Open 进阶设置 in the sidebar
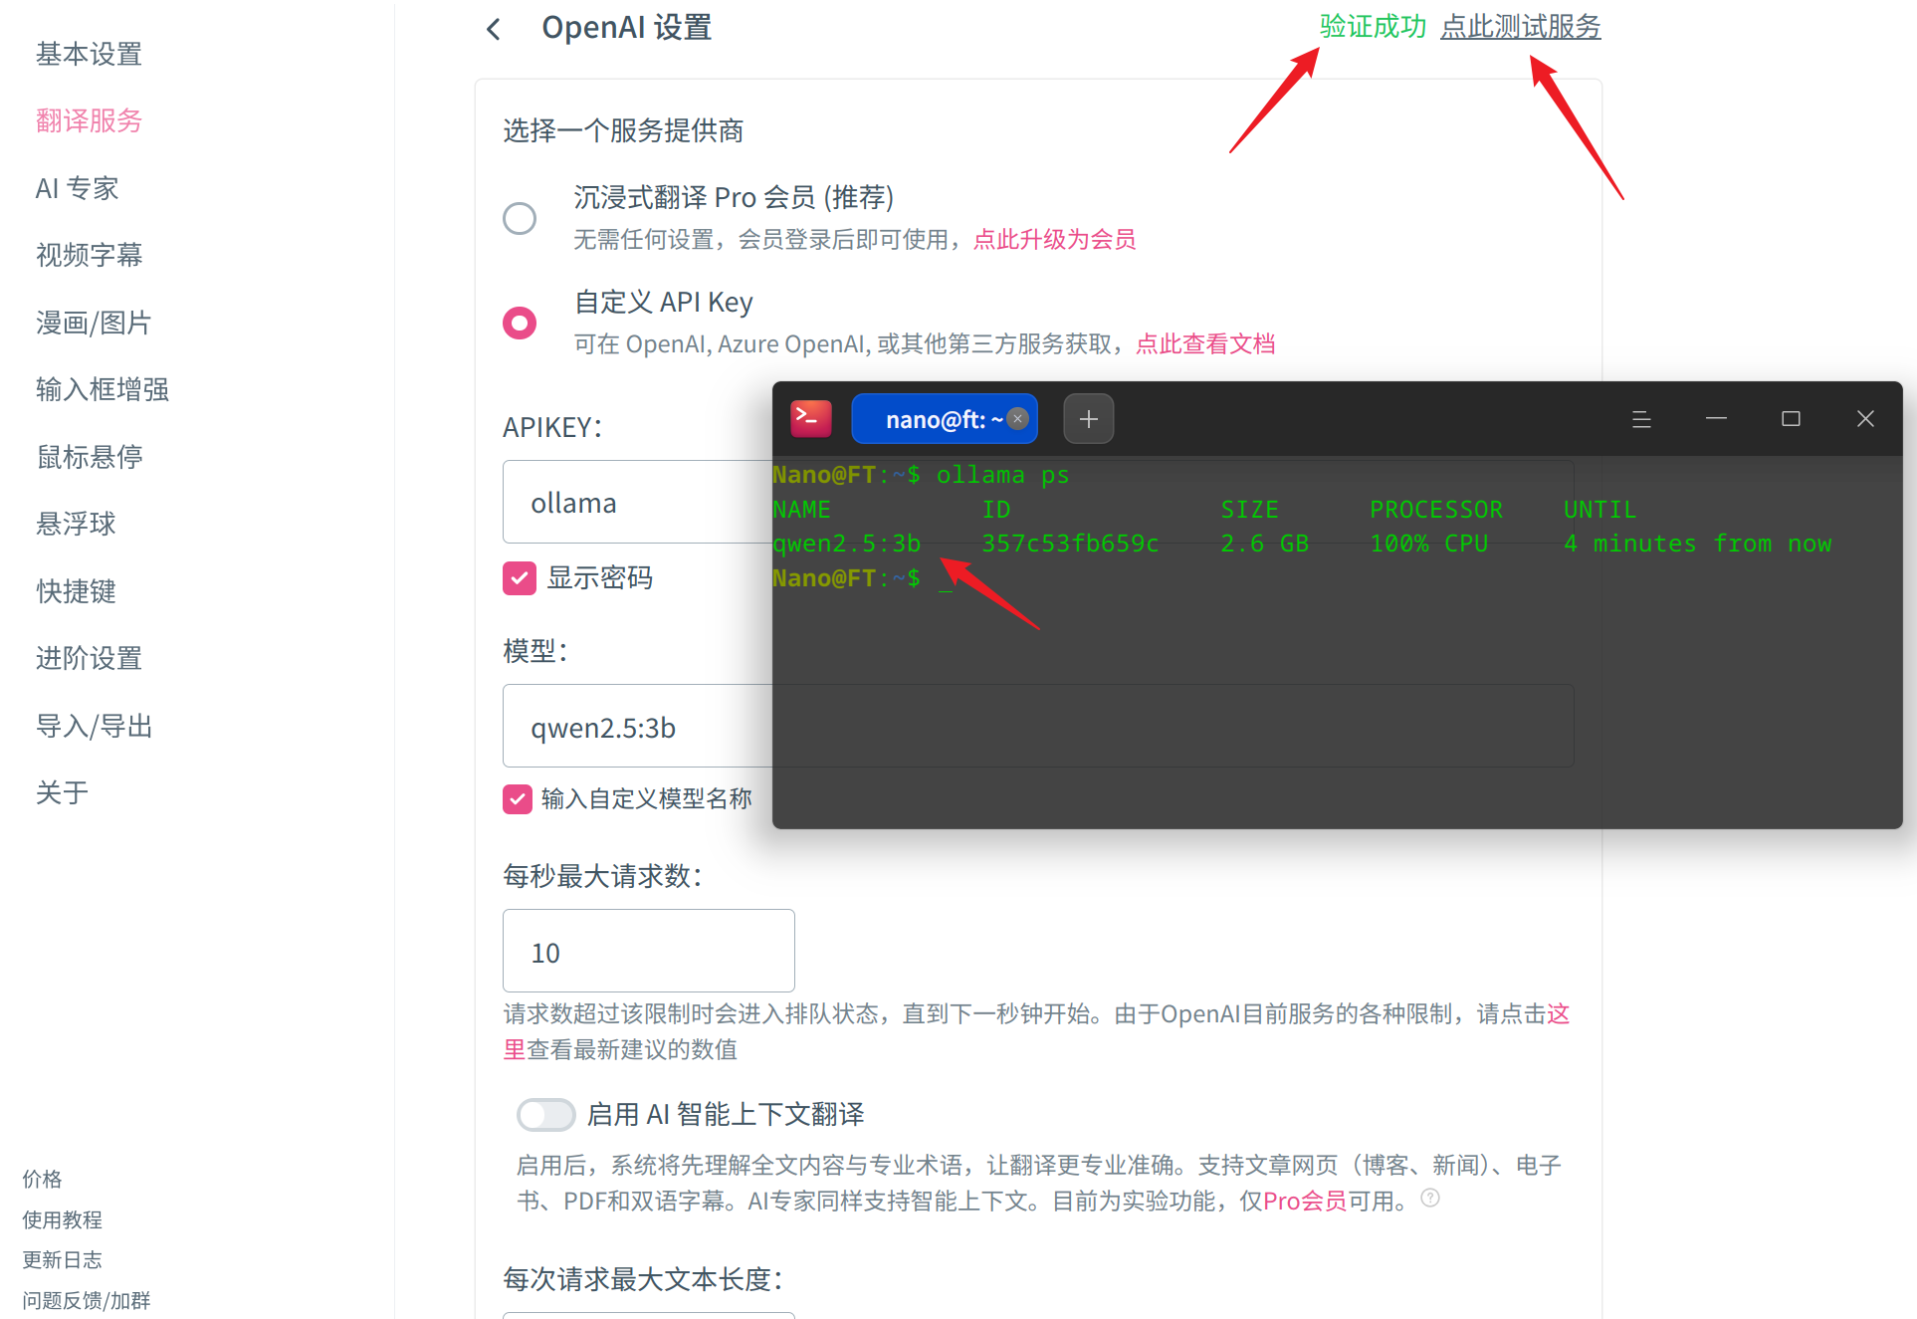The height and width of the screenshot is (1319, 1917). point(90,658)
